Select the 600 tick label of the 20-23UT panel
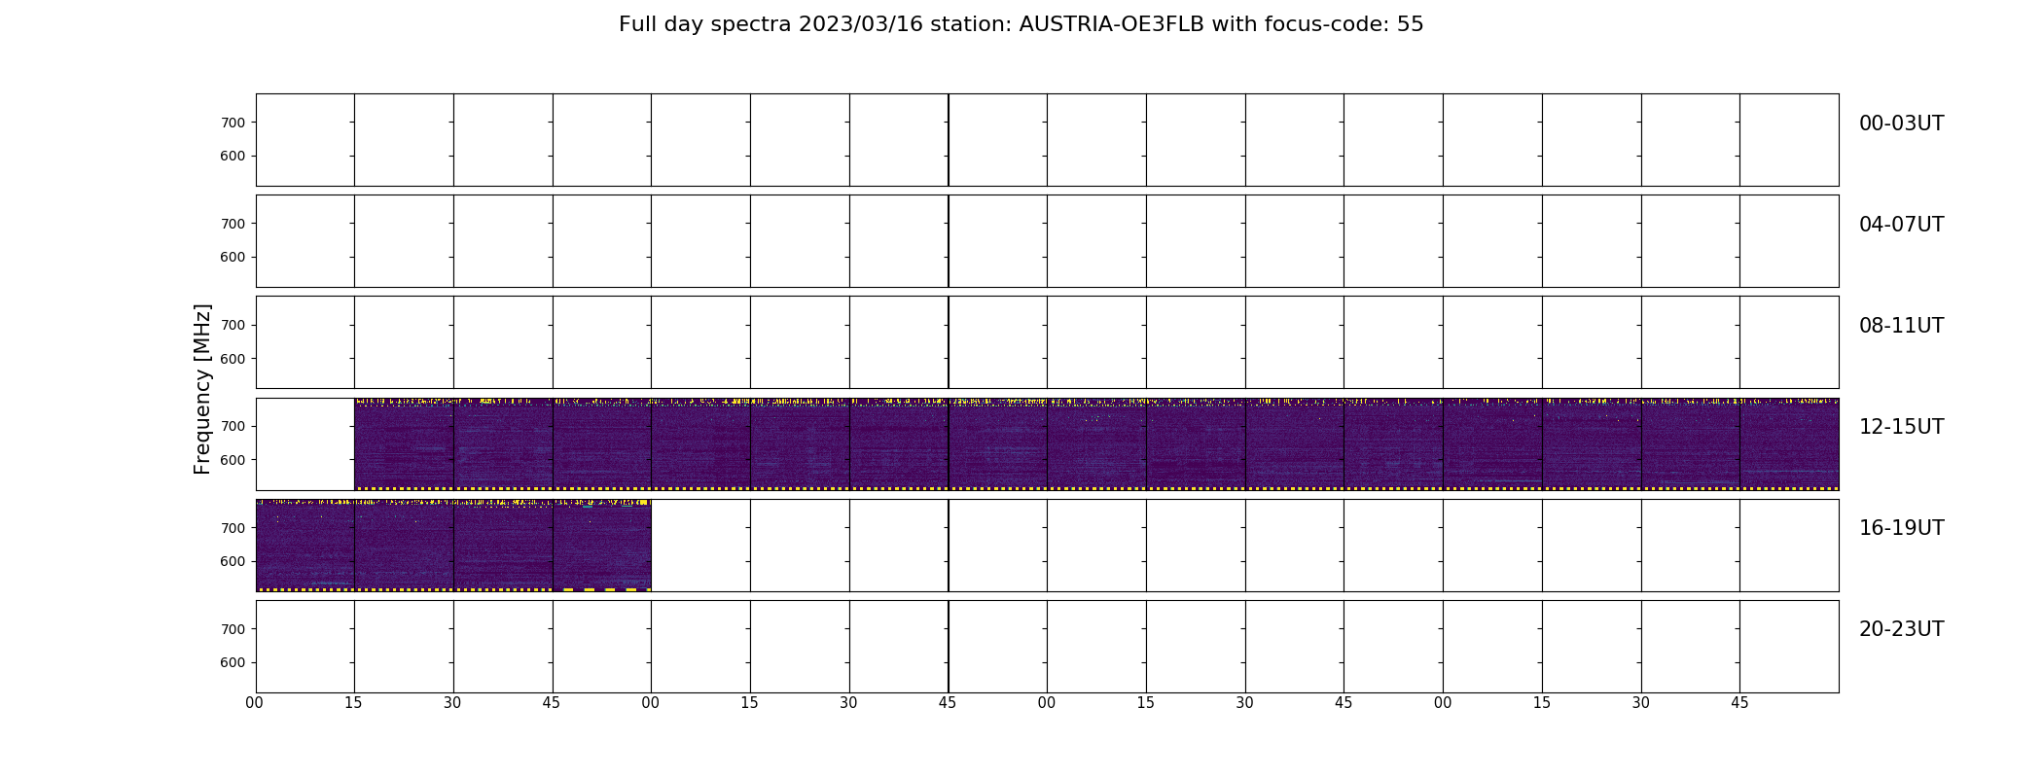 coord(233,662)
